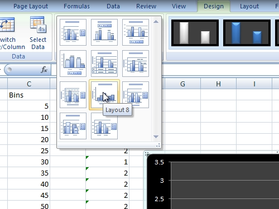Apply chart Layout 10 thumbnail

73,126
